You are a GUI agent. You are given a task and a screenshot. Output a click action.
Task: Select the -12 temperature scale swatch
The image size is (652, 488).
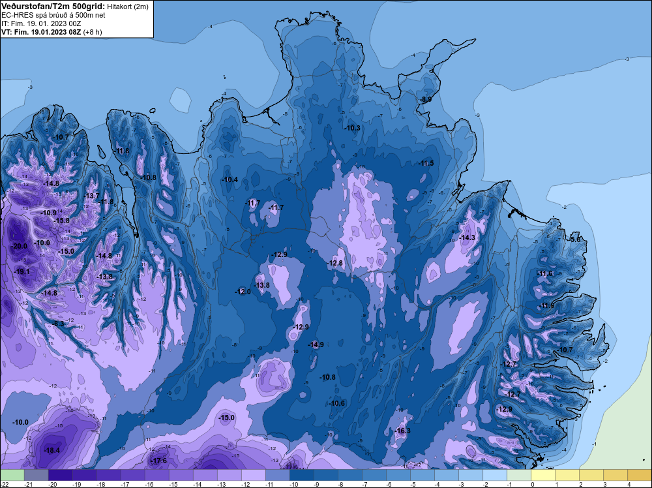point(253,475)
